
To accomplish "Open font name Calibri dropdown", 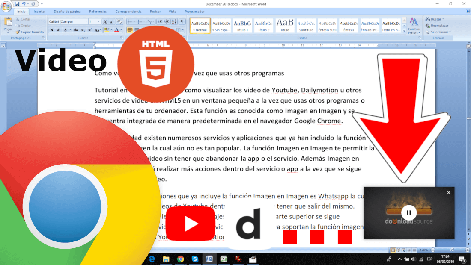I will 86,21.
